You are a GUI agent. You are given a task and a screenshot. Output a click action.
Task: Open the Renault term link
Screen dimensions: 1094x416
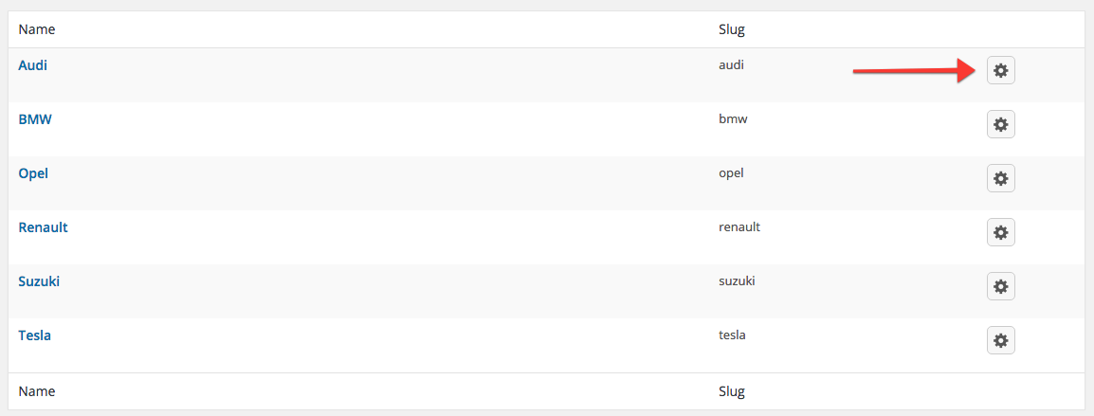(x=43, y=227)
